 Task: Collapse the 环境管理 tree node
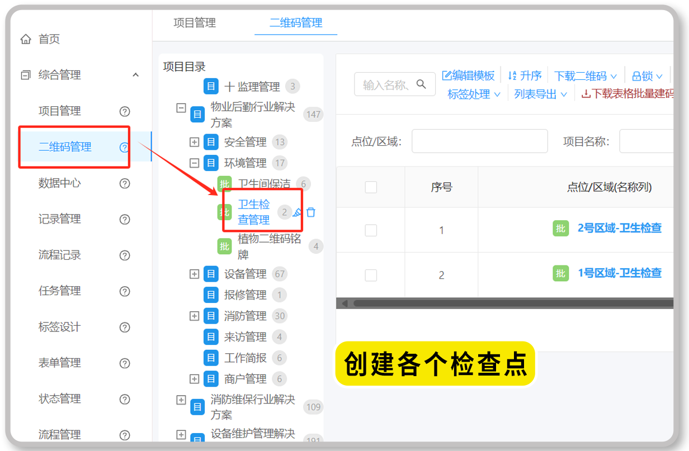pyautogui.click(x=194, y=163)
